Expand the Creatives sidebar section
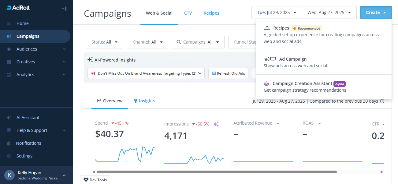Image resolution: width=398 pixels, height=184 pixels. click(x=64, y=62)
